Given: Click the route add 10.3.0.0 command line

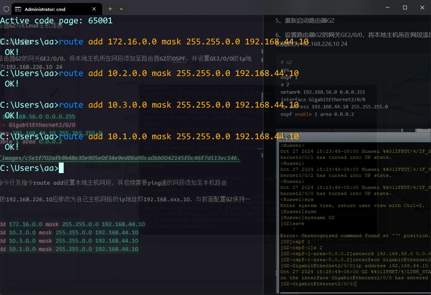Looking at the screenshot, I should coord(149,105).
